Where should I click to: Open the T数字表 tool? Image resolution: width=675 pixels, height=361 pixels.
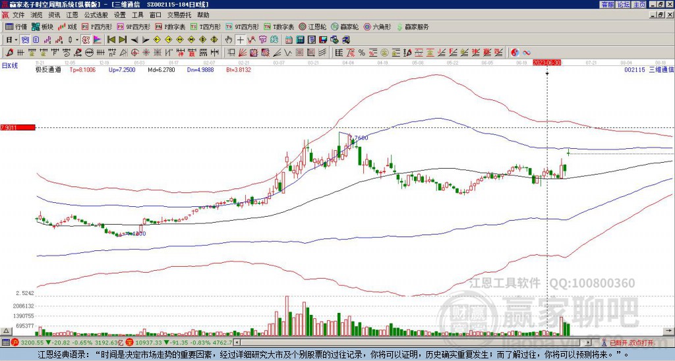click(x=279, y=26)
